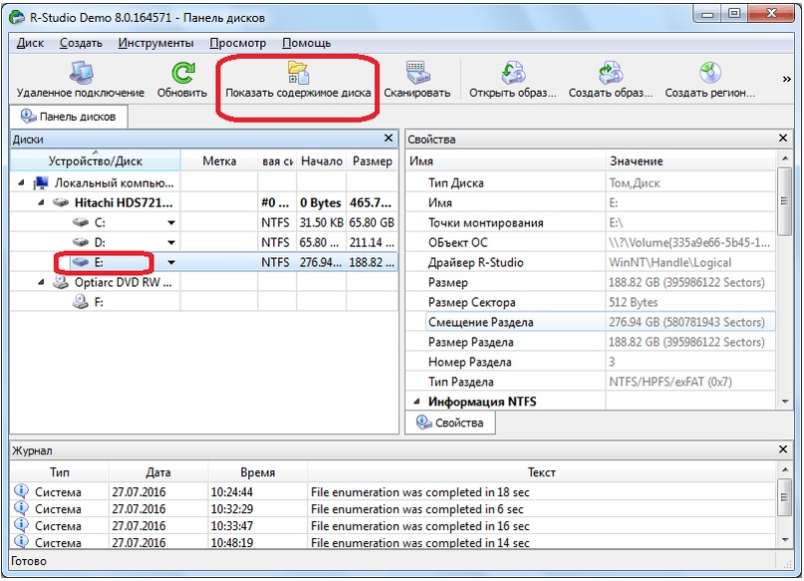Click the Тип log column header
The image size is (804, 581).
[x=60, y=472]
